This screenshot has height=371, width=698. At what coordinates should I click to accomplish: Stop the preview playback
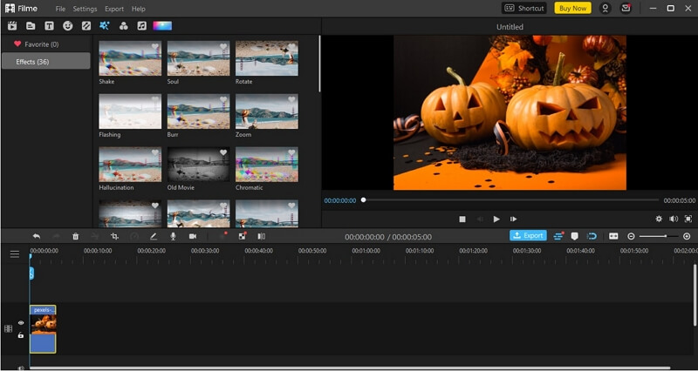pos(462,219)
